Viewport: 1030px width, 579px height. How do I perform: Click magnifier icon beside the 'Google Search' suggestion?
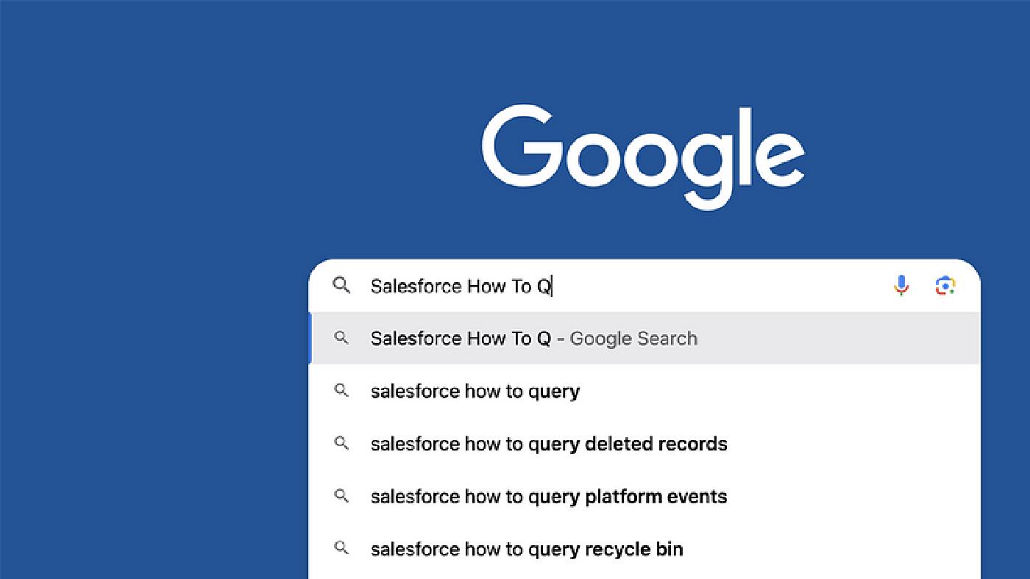pos(341,338)
